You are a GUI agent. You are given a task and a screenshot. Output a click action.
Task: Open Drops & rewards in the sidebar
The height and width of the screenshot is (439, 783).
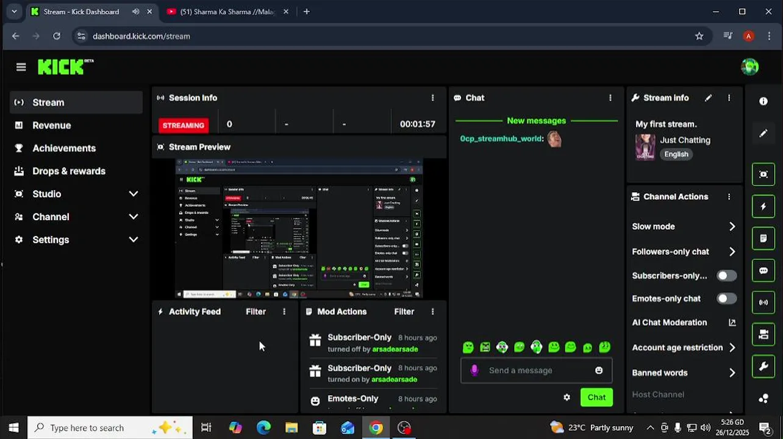(76, 171)
